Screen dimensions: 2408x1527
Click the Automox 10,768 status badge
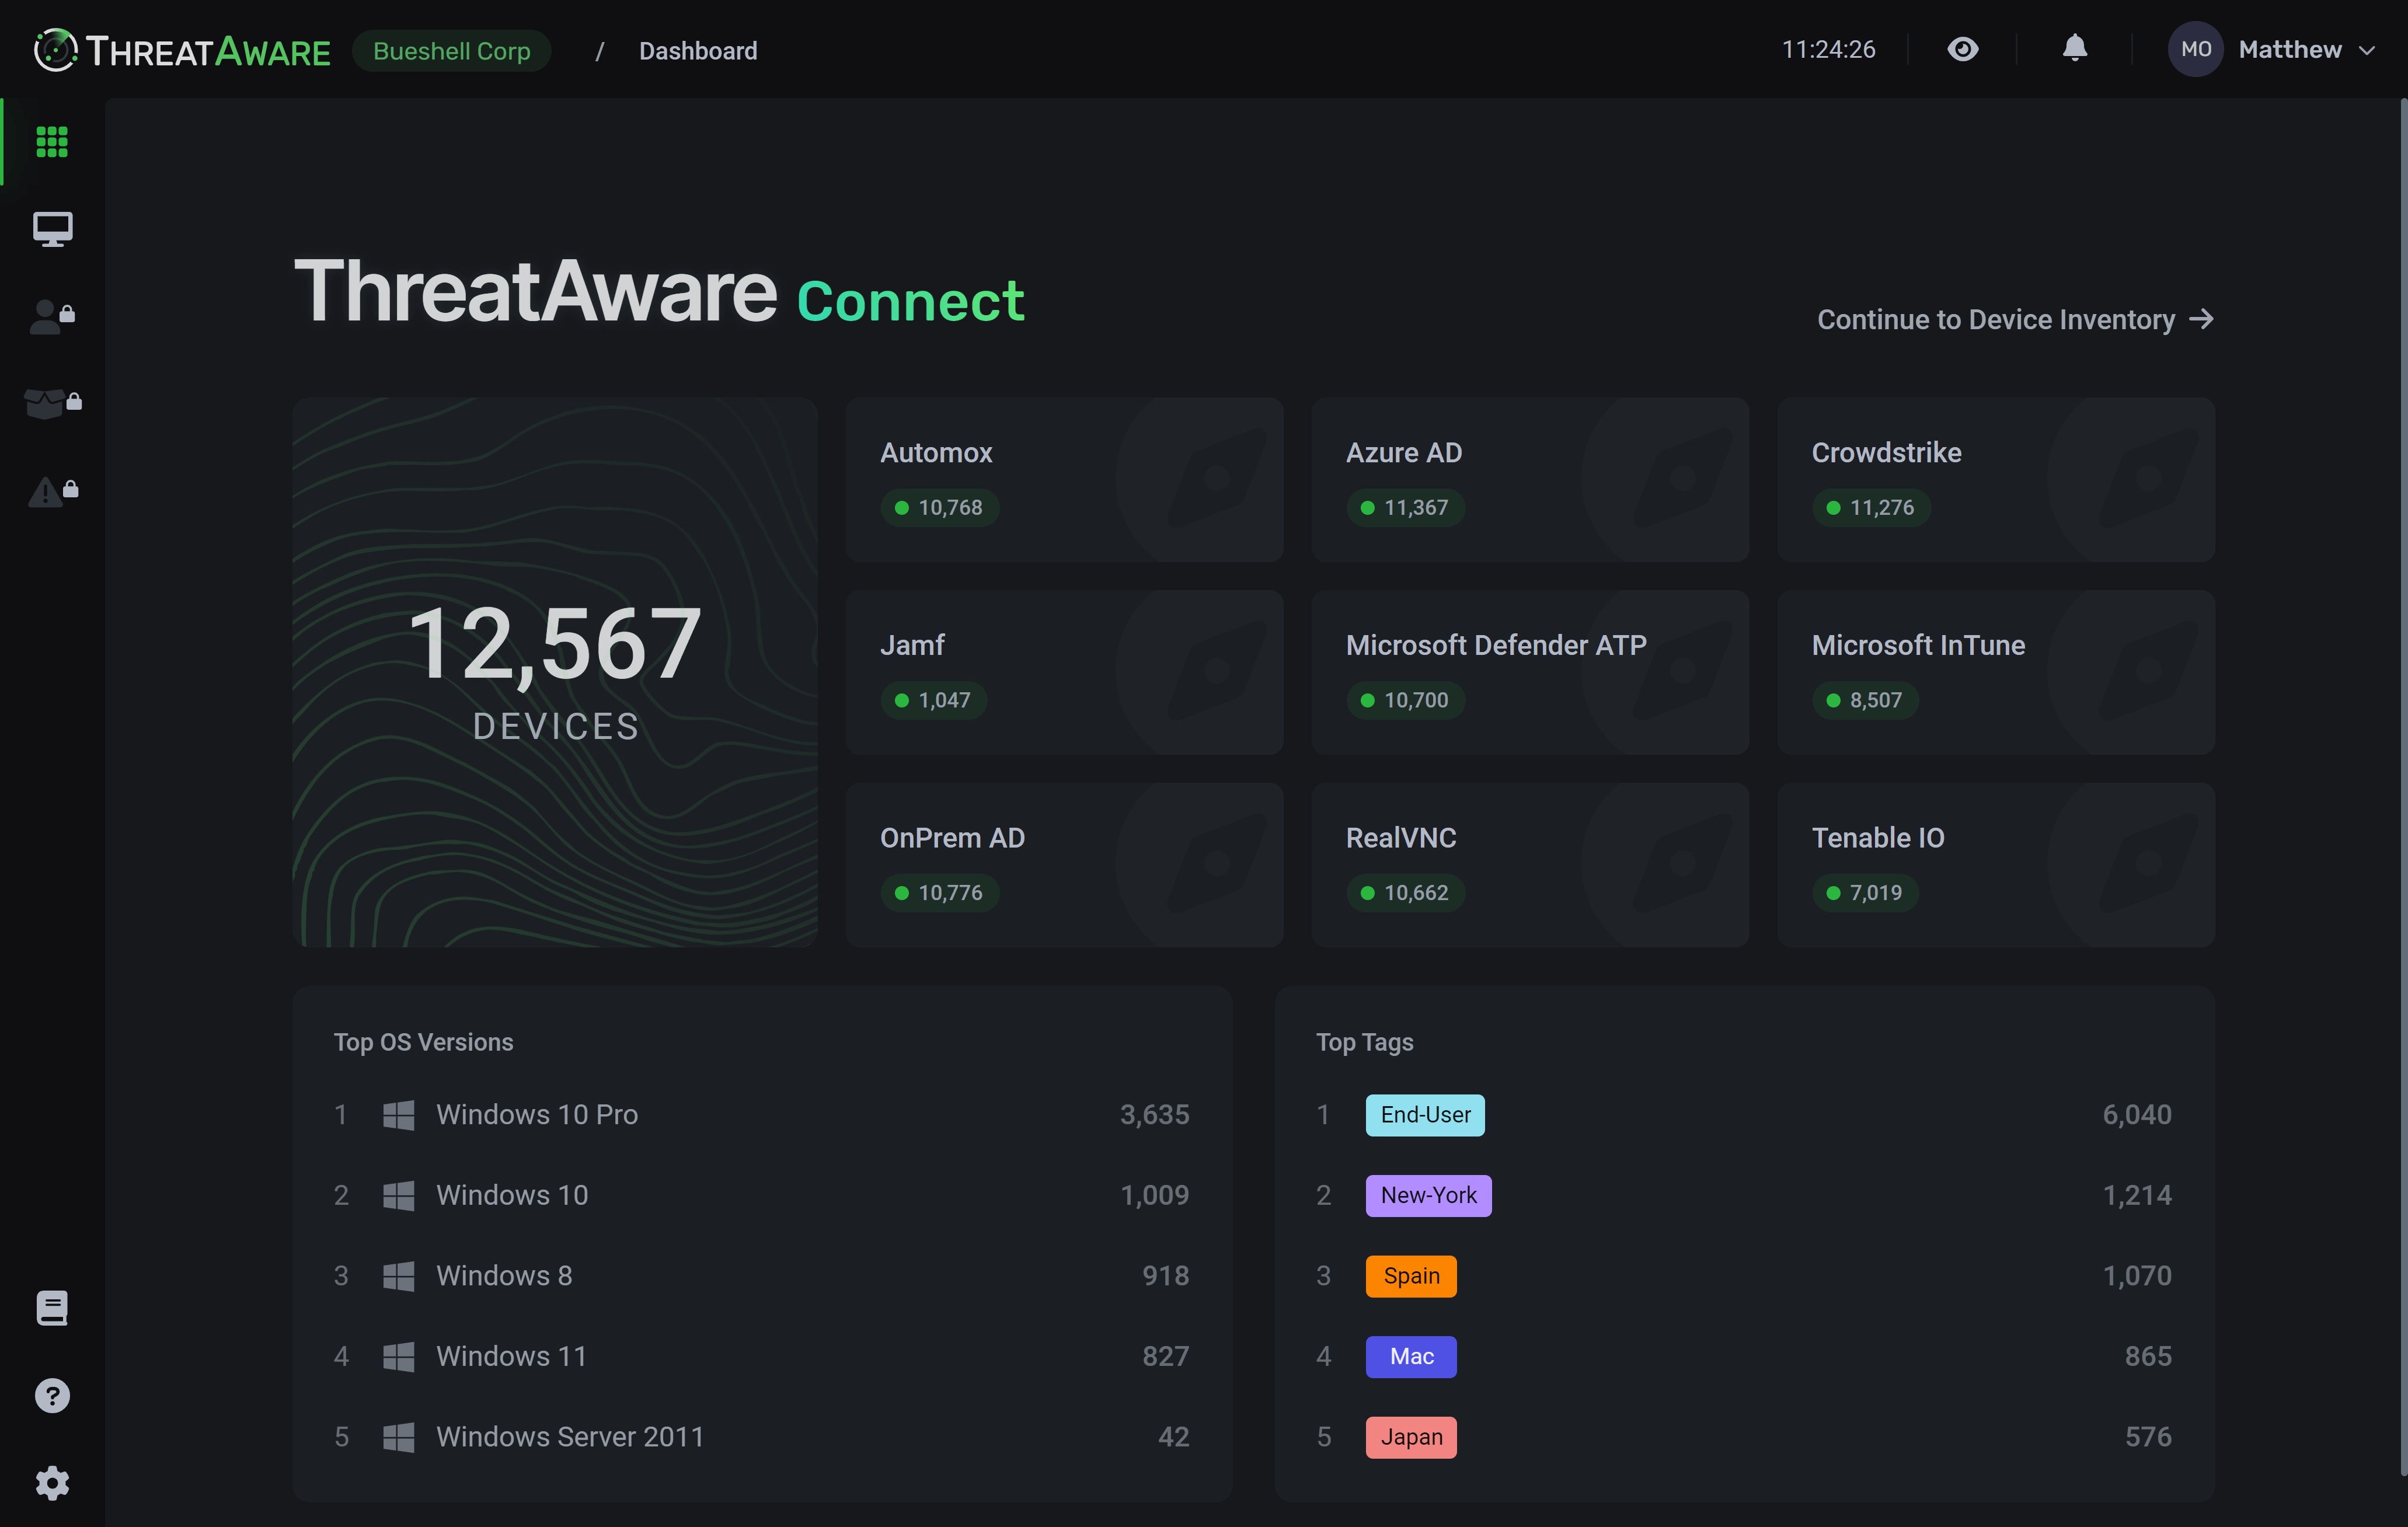(939, 507)
